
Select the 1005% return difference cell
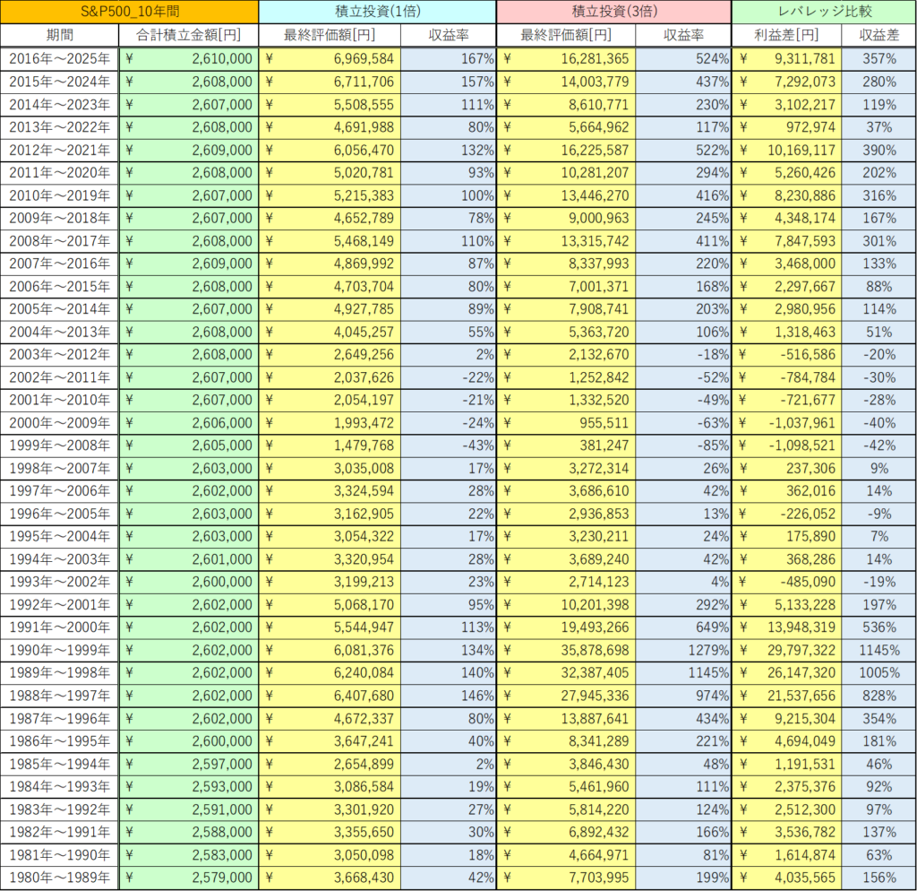tap(878, 674)
